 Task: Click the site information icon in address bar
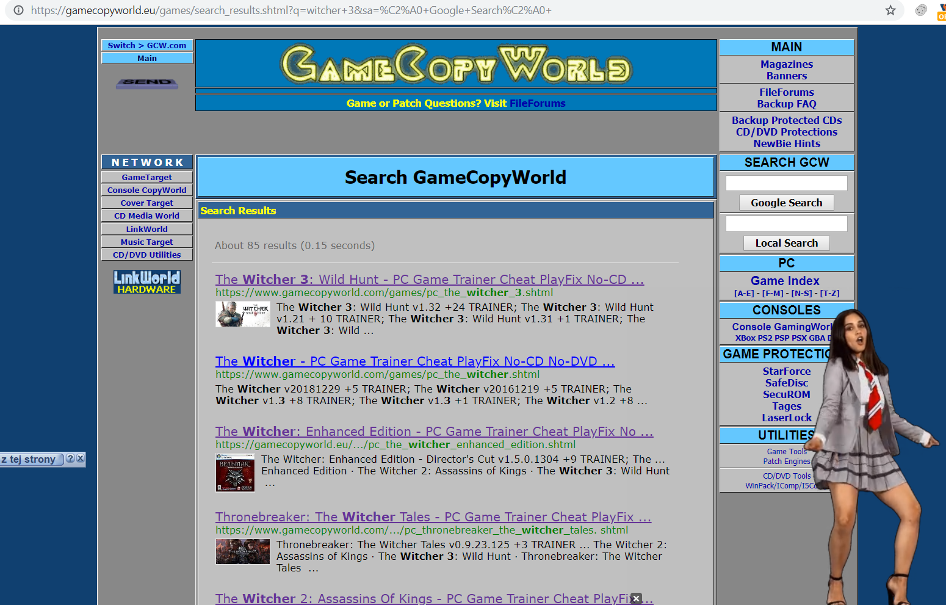[19, 10]
